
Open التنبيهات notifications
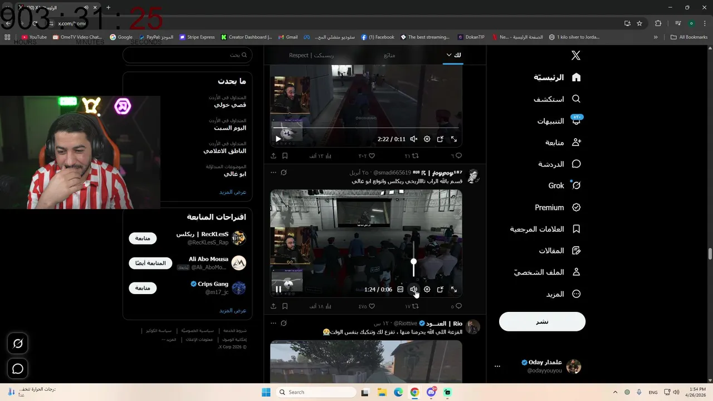tap(559, 121)
